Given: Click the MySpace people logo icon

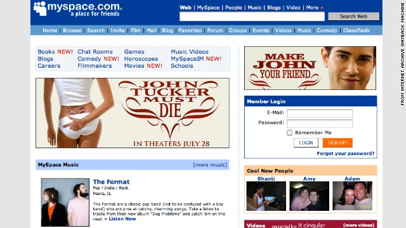Looking at the screenshot, I should (x=40, y=8).
